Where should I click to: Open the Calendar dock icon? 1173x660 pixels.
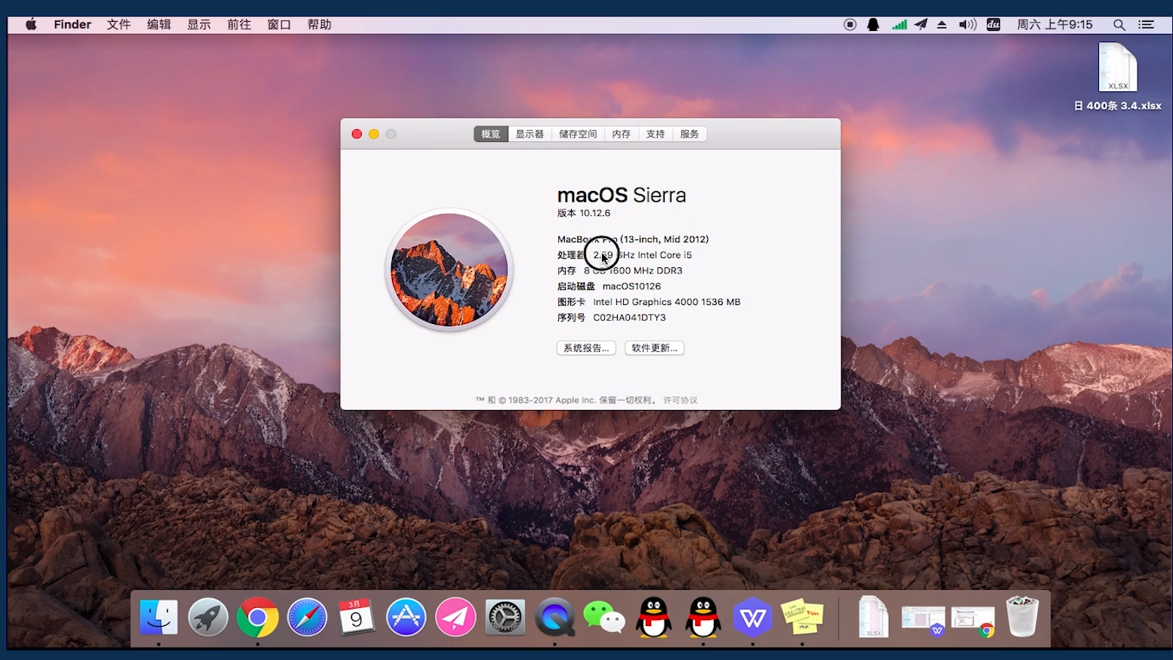pyautogui.click(x=357, y=618)
